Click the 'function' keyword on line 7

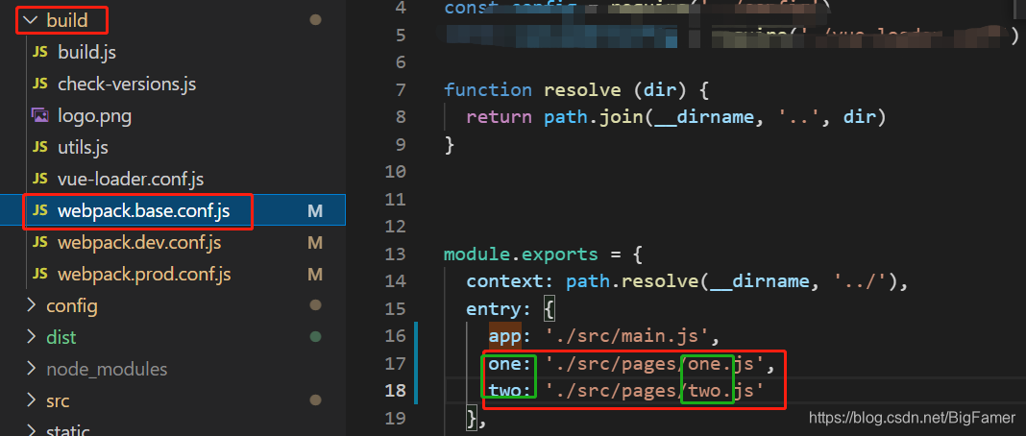[488, 89]
